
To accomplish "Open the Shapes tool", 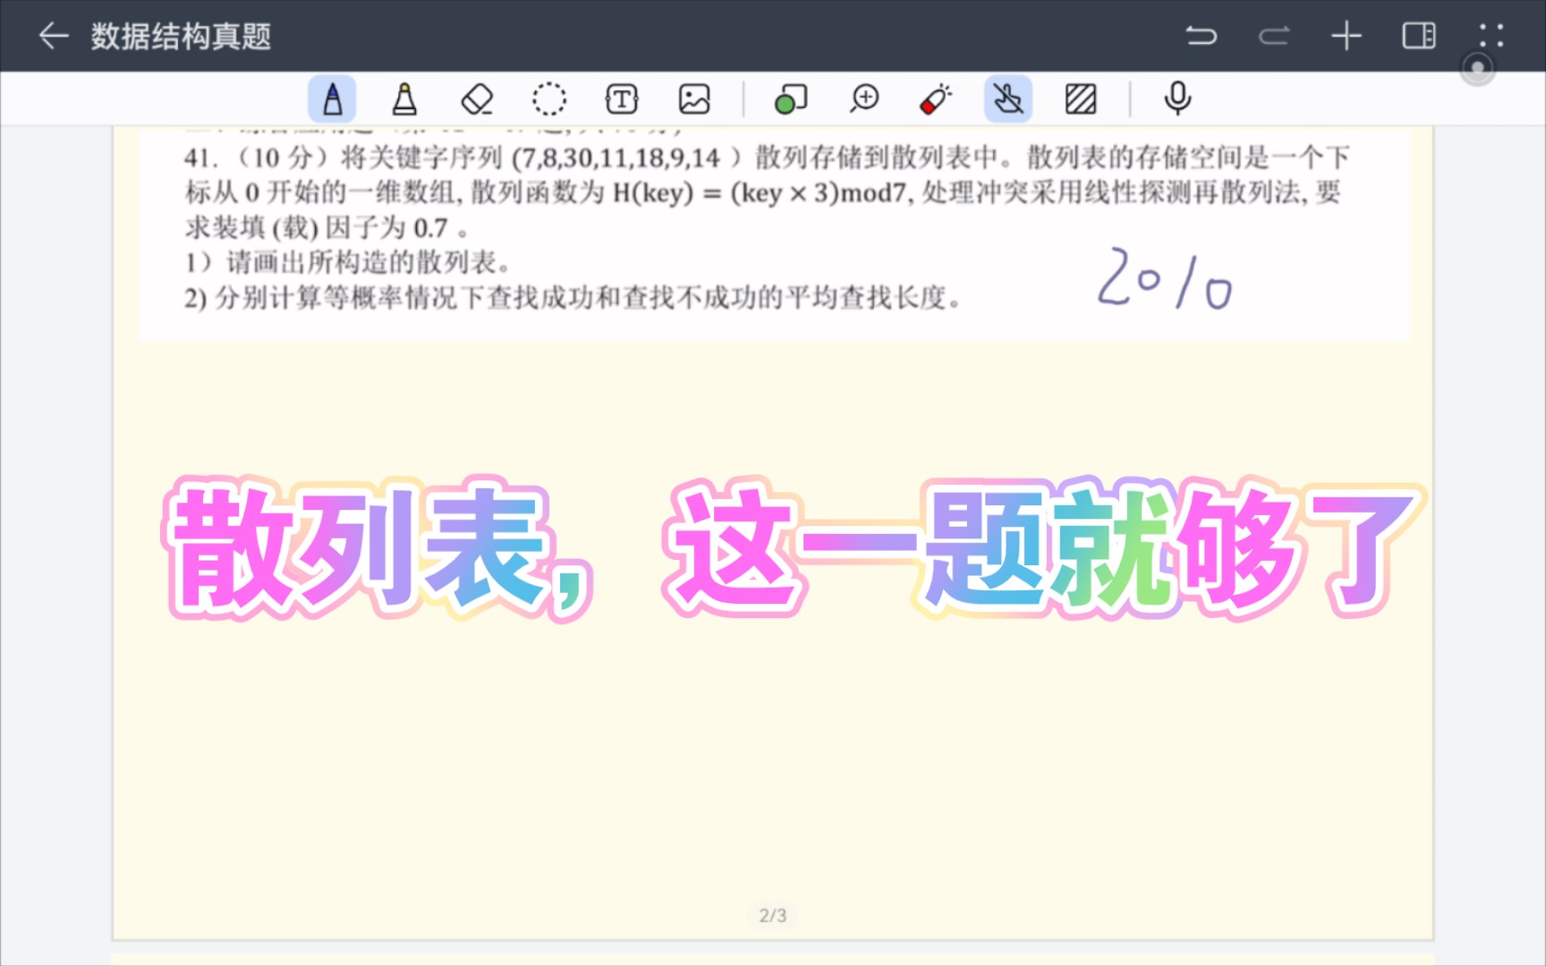I will [790, 98].
